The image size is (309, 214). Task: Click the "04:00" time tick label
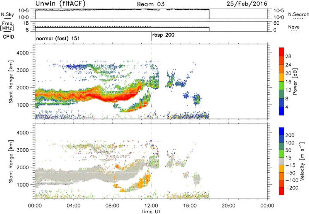(x=73, y=206)
